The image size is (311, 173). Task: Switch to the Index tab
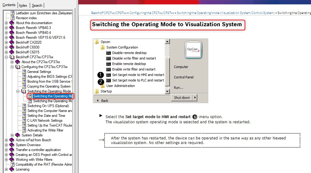click(x=23, y=5)
